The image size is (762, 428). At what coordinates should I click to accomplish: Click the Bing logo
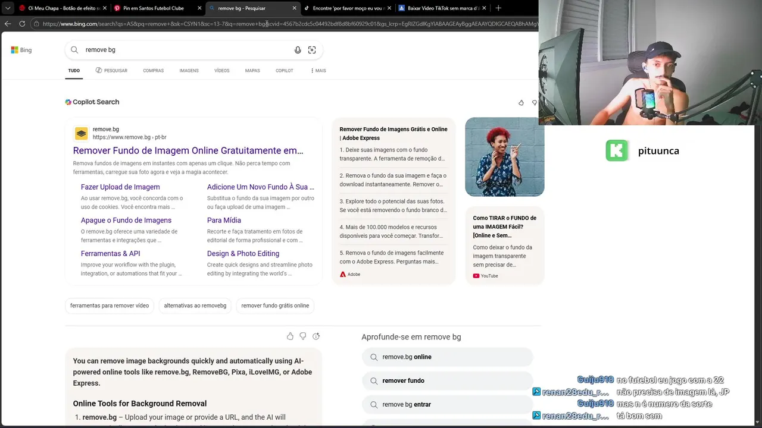pos(21,50)
